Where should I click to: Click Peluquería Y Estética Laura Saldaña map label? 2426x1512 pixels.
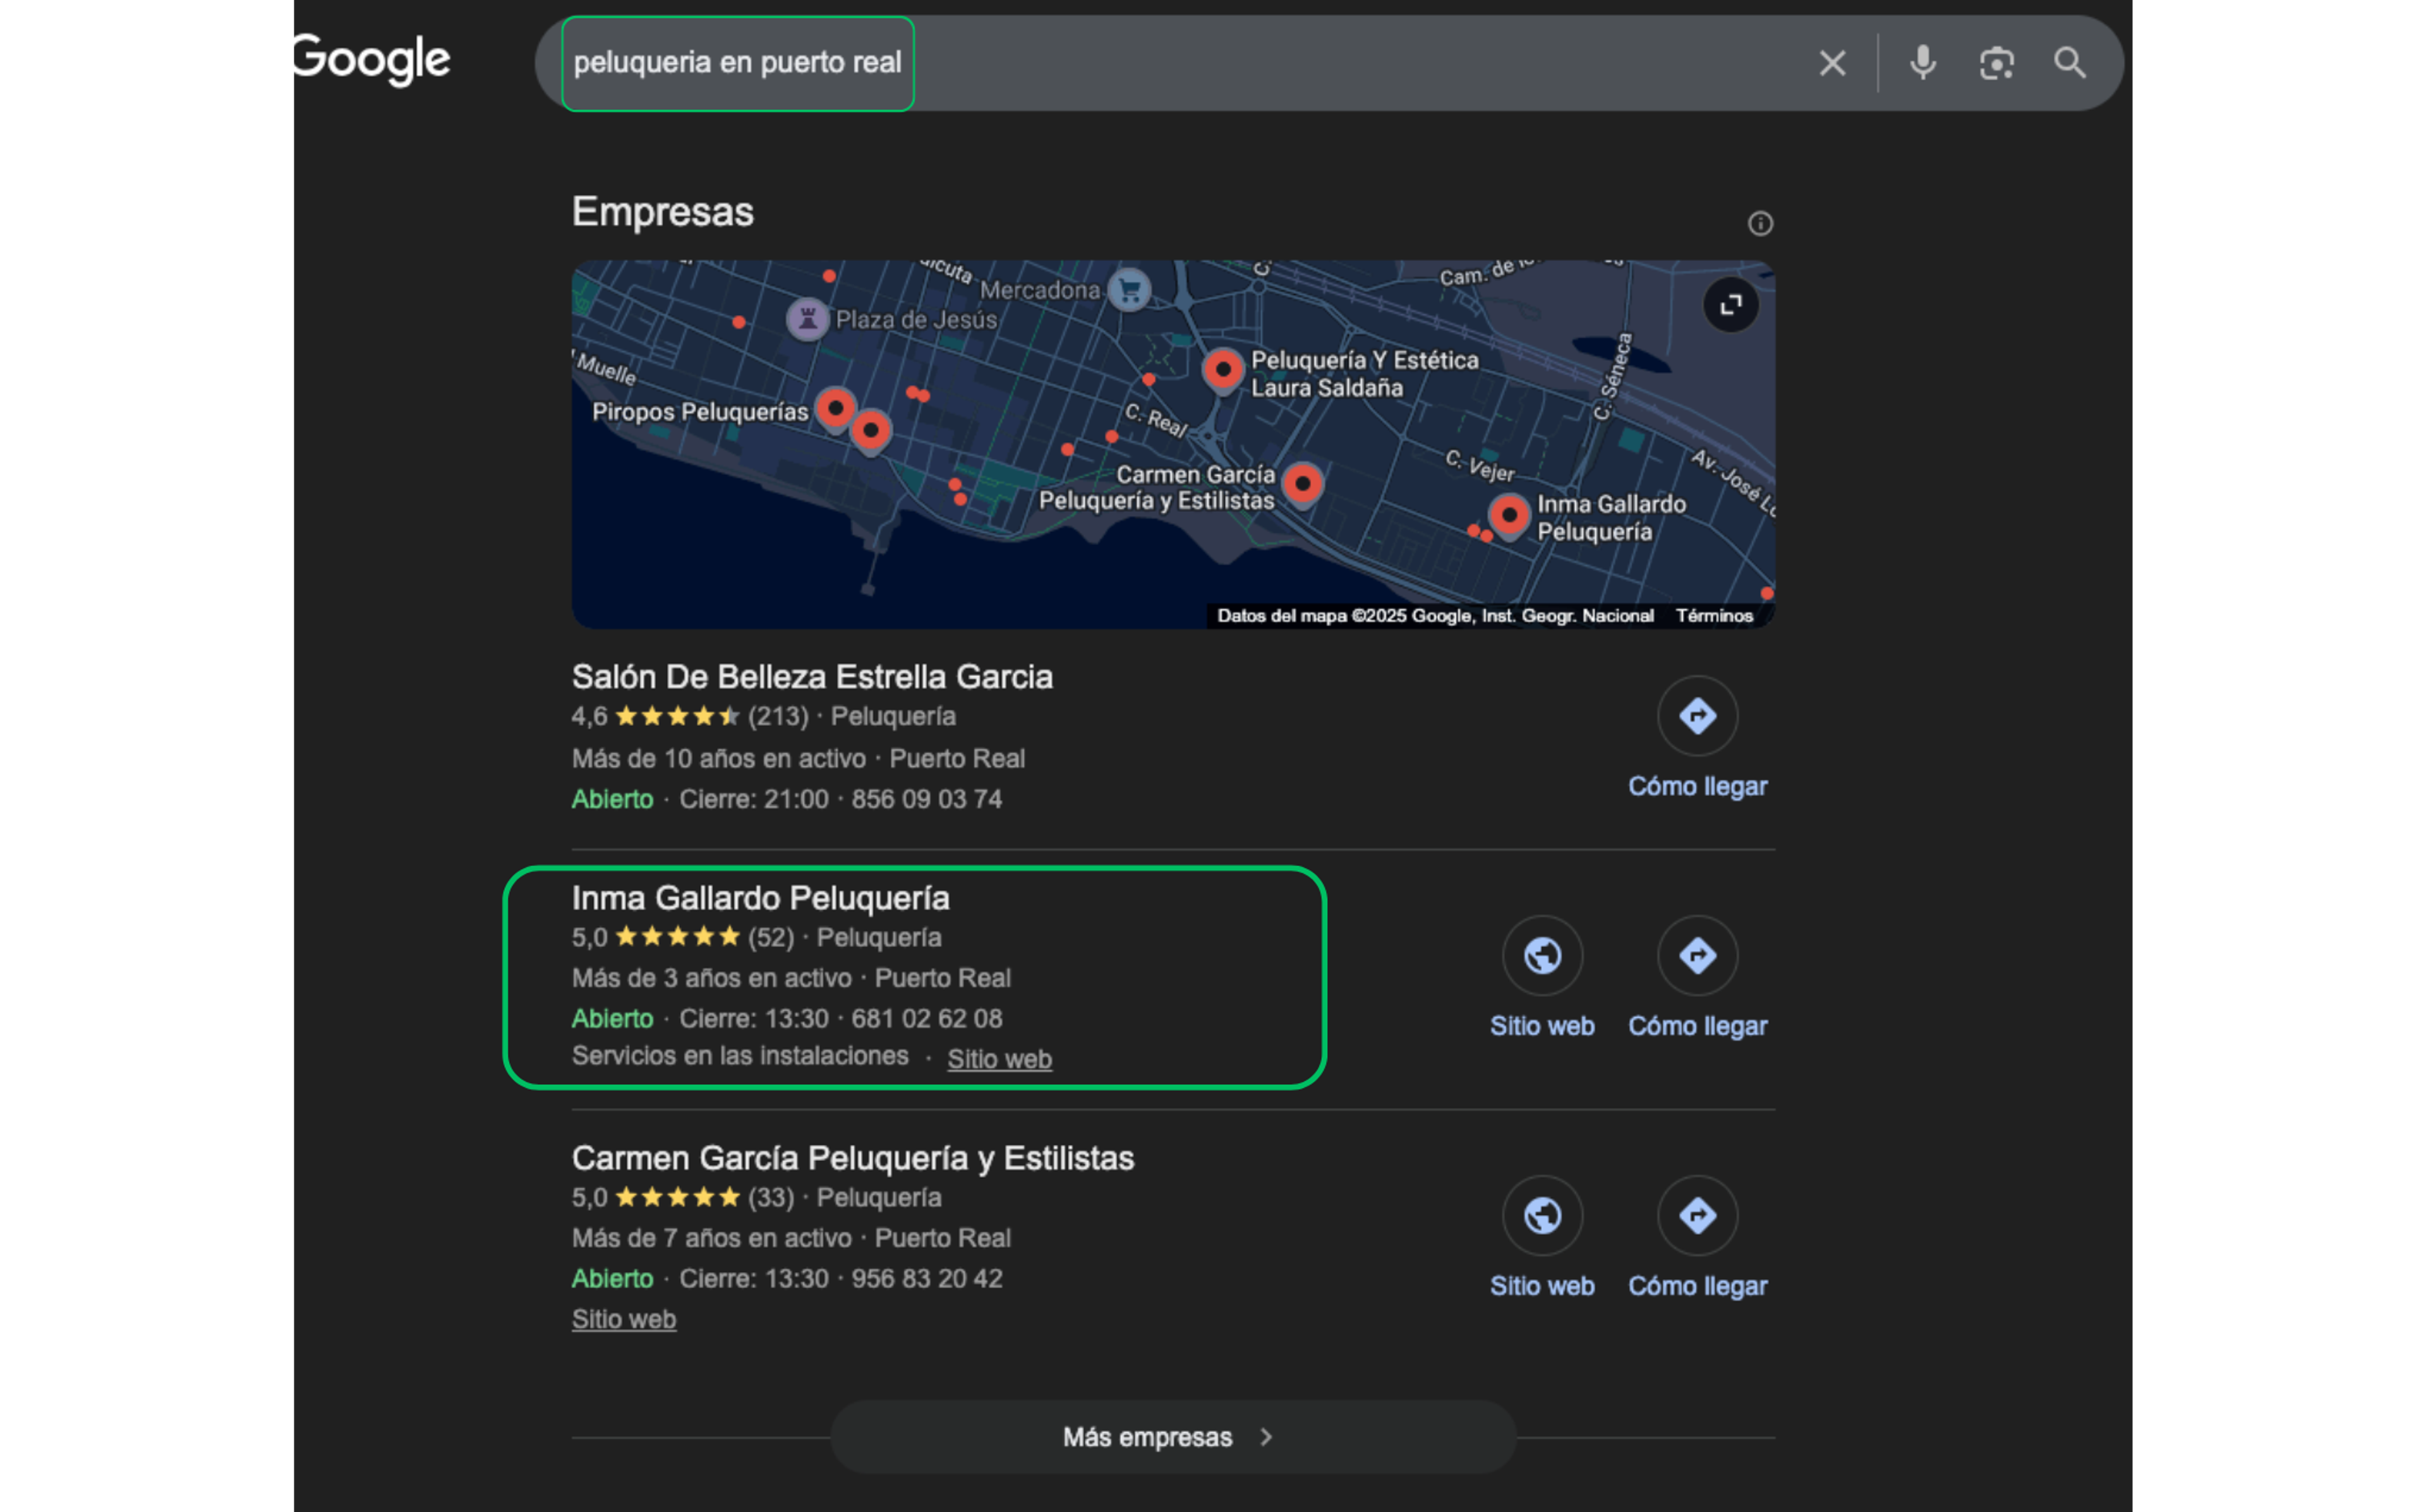[x=1364, y=374]
